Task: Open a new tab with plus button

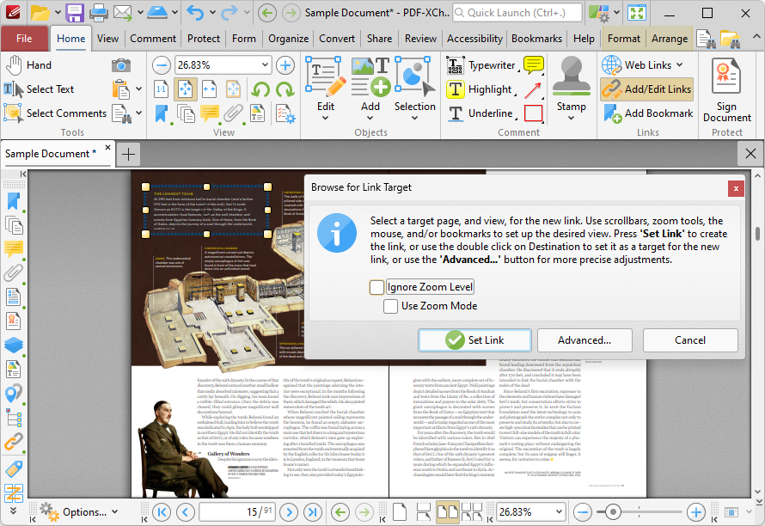Action: click(x=128, y=154)
